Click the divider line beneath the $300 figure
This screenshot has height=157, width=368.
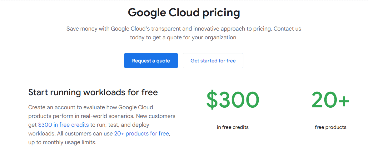[233, 118]
